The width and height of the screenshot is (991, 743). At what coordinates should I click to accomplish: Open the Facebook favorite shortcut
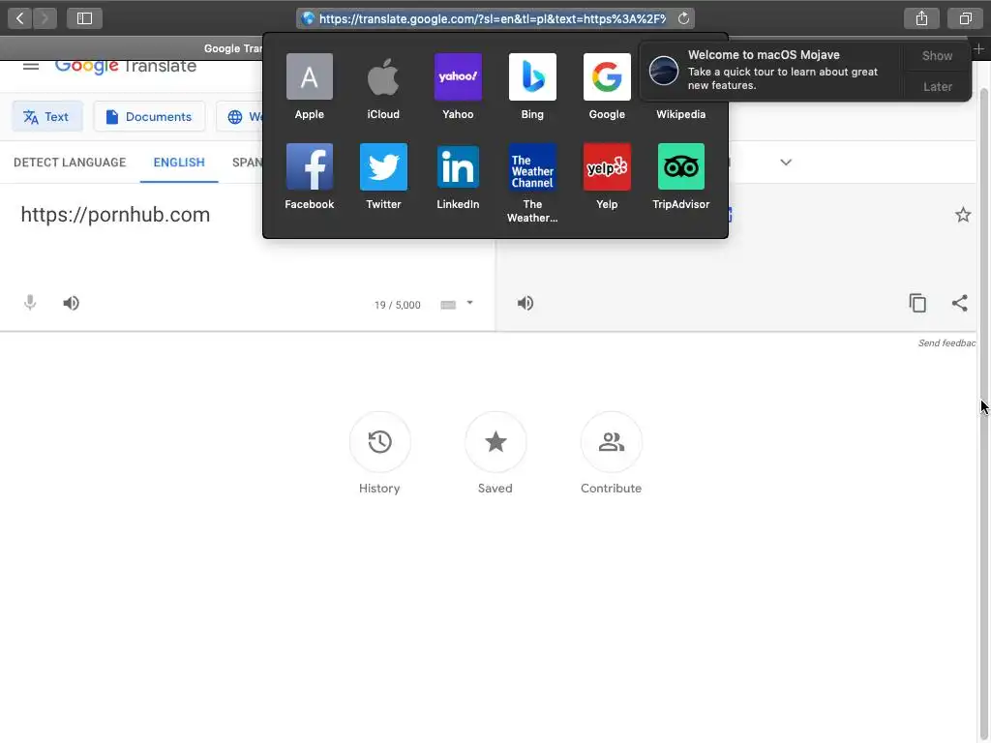click(309, 166)
